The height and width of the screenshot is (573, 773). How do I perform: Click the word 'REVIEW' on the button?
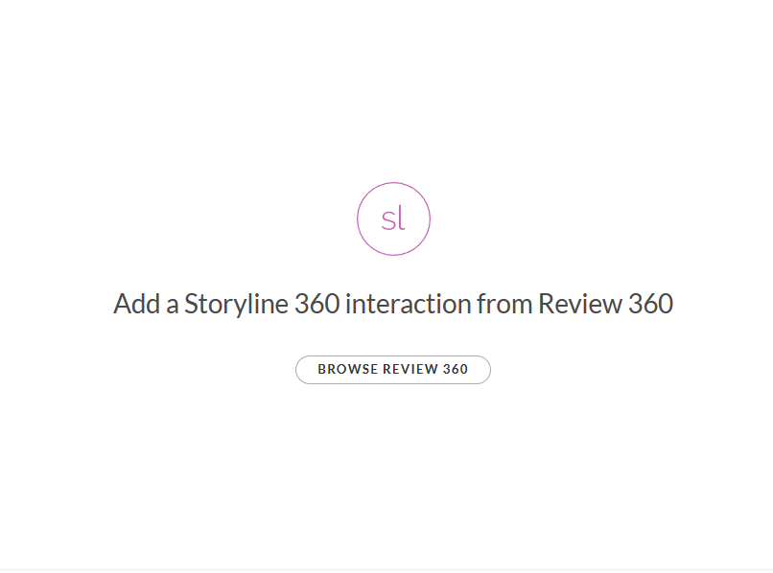pyautogui.click(x=410, y=369)
